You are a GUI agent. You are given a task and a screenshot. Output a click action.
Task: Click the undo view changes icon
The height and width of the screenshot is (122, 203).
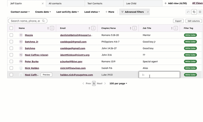[x=188, y=12]
